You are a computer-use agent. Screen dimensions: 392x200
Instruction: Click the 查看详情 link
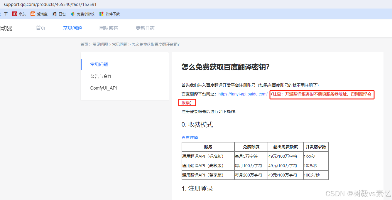pos(190,137)
